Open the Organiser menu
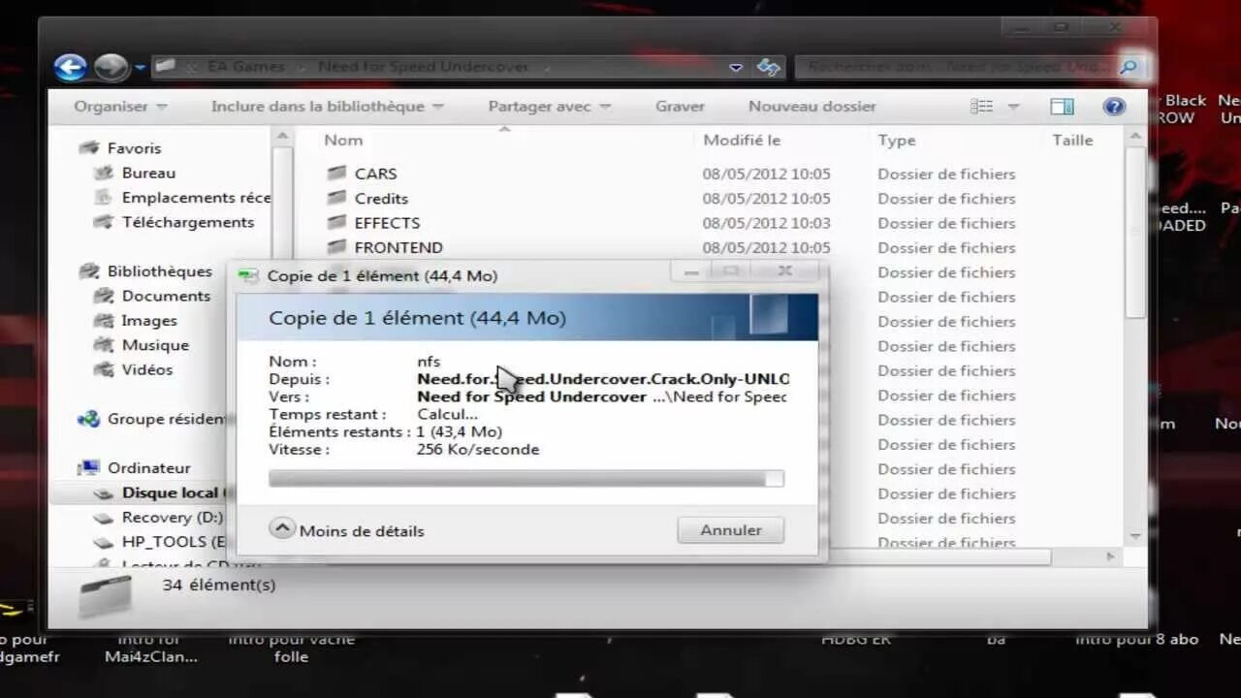The image size is (1241, 698). tap(120, 107)
